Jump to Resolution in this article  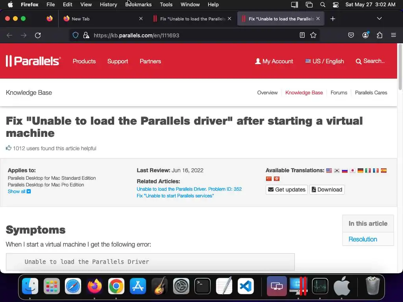(362, 239)
